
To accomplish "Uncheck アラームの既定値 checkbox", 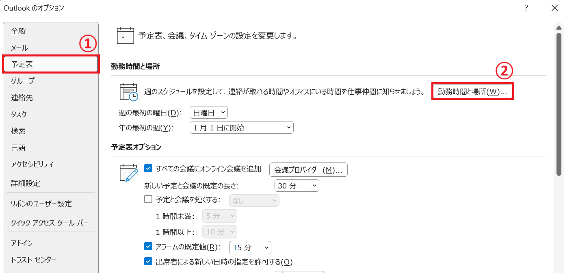I will coord(148,247).
